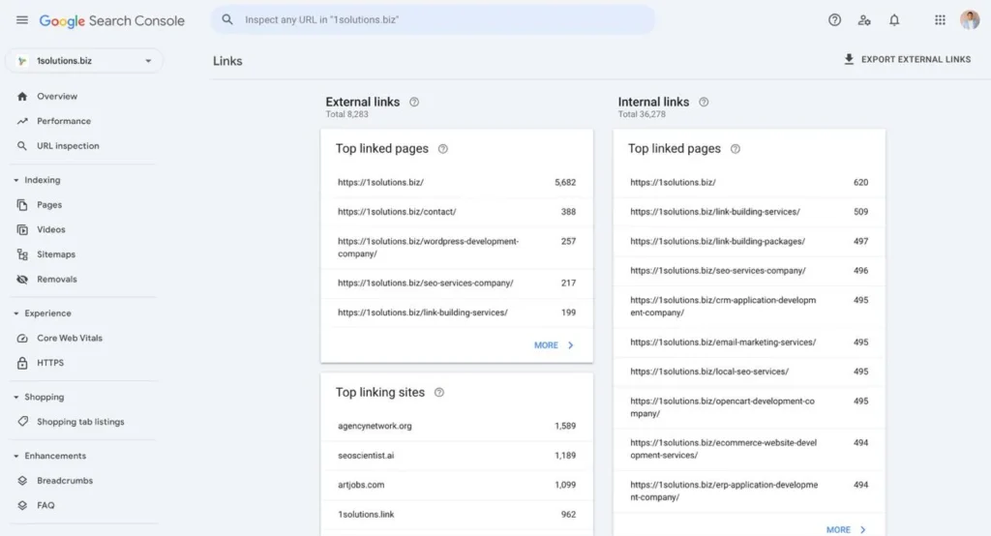Open internal erp-application-development-company row
The height and width of the screenshot is (536, 991).
tap(749, 491)
